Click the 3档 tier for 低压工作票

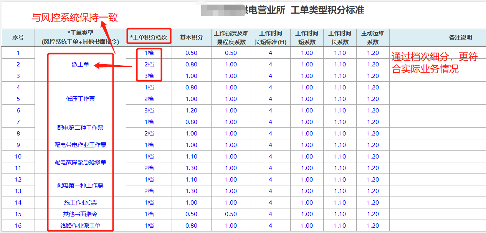click(149, 111)
